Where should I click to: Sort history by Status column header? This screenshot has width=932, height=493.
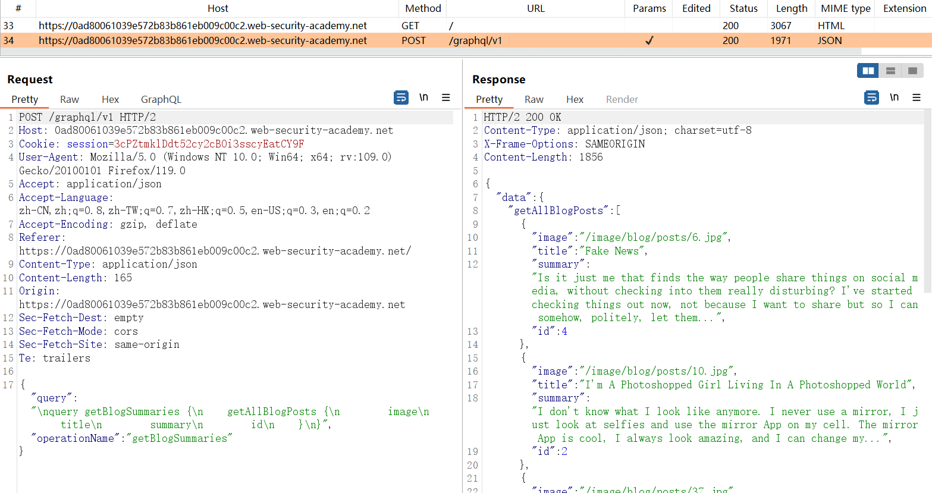743,8
